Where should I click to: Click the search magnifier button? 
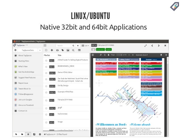tap(73, 46)
